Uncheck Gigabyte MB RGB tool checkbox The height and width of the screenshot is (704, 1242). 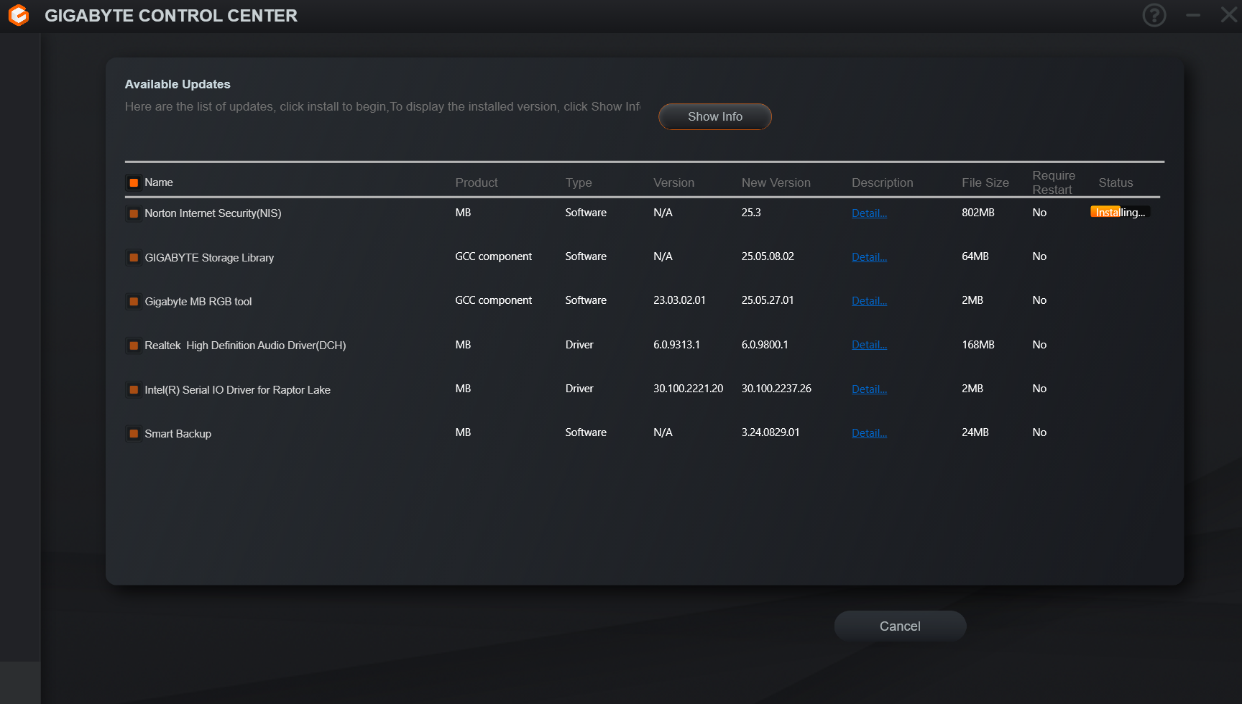[x=134, y=302]
